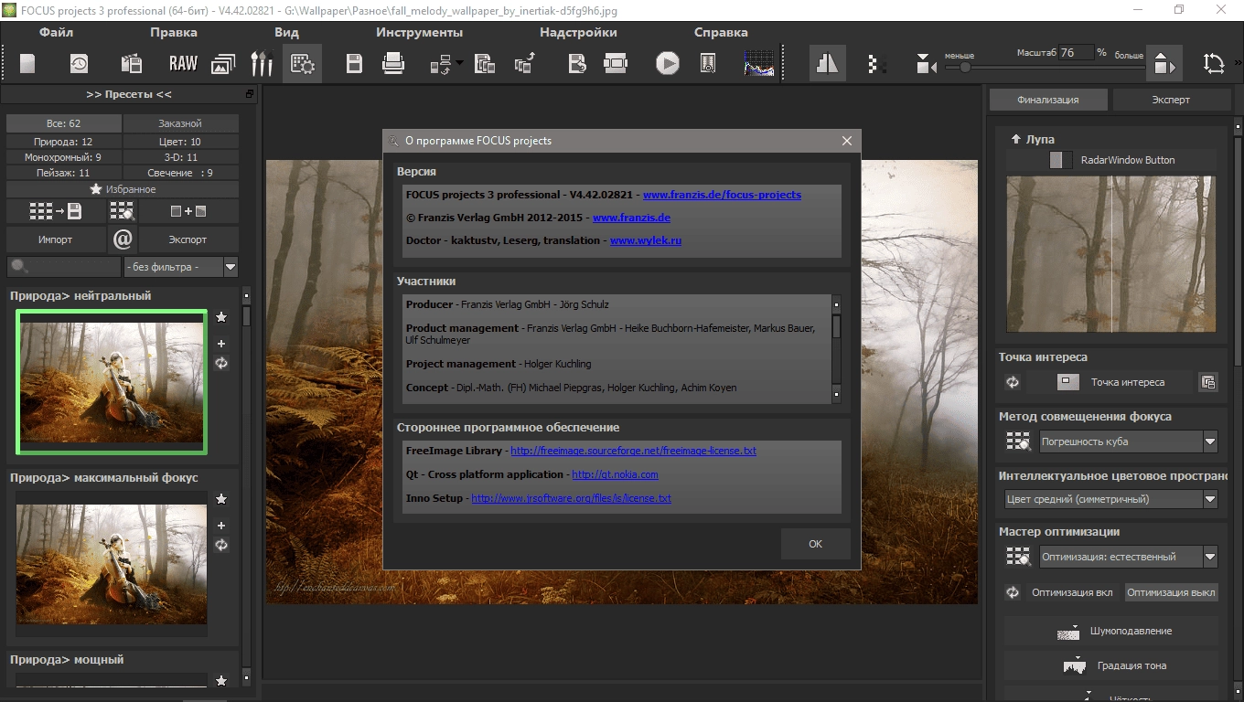
Task: Toggle favorite star for 'Природа> мощный' preset
Action: [221, 681]
